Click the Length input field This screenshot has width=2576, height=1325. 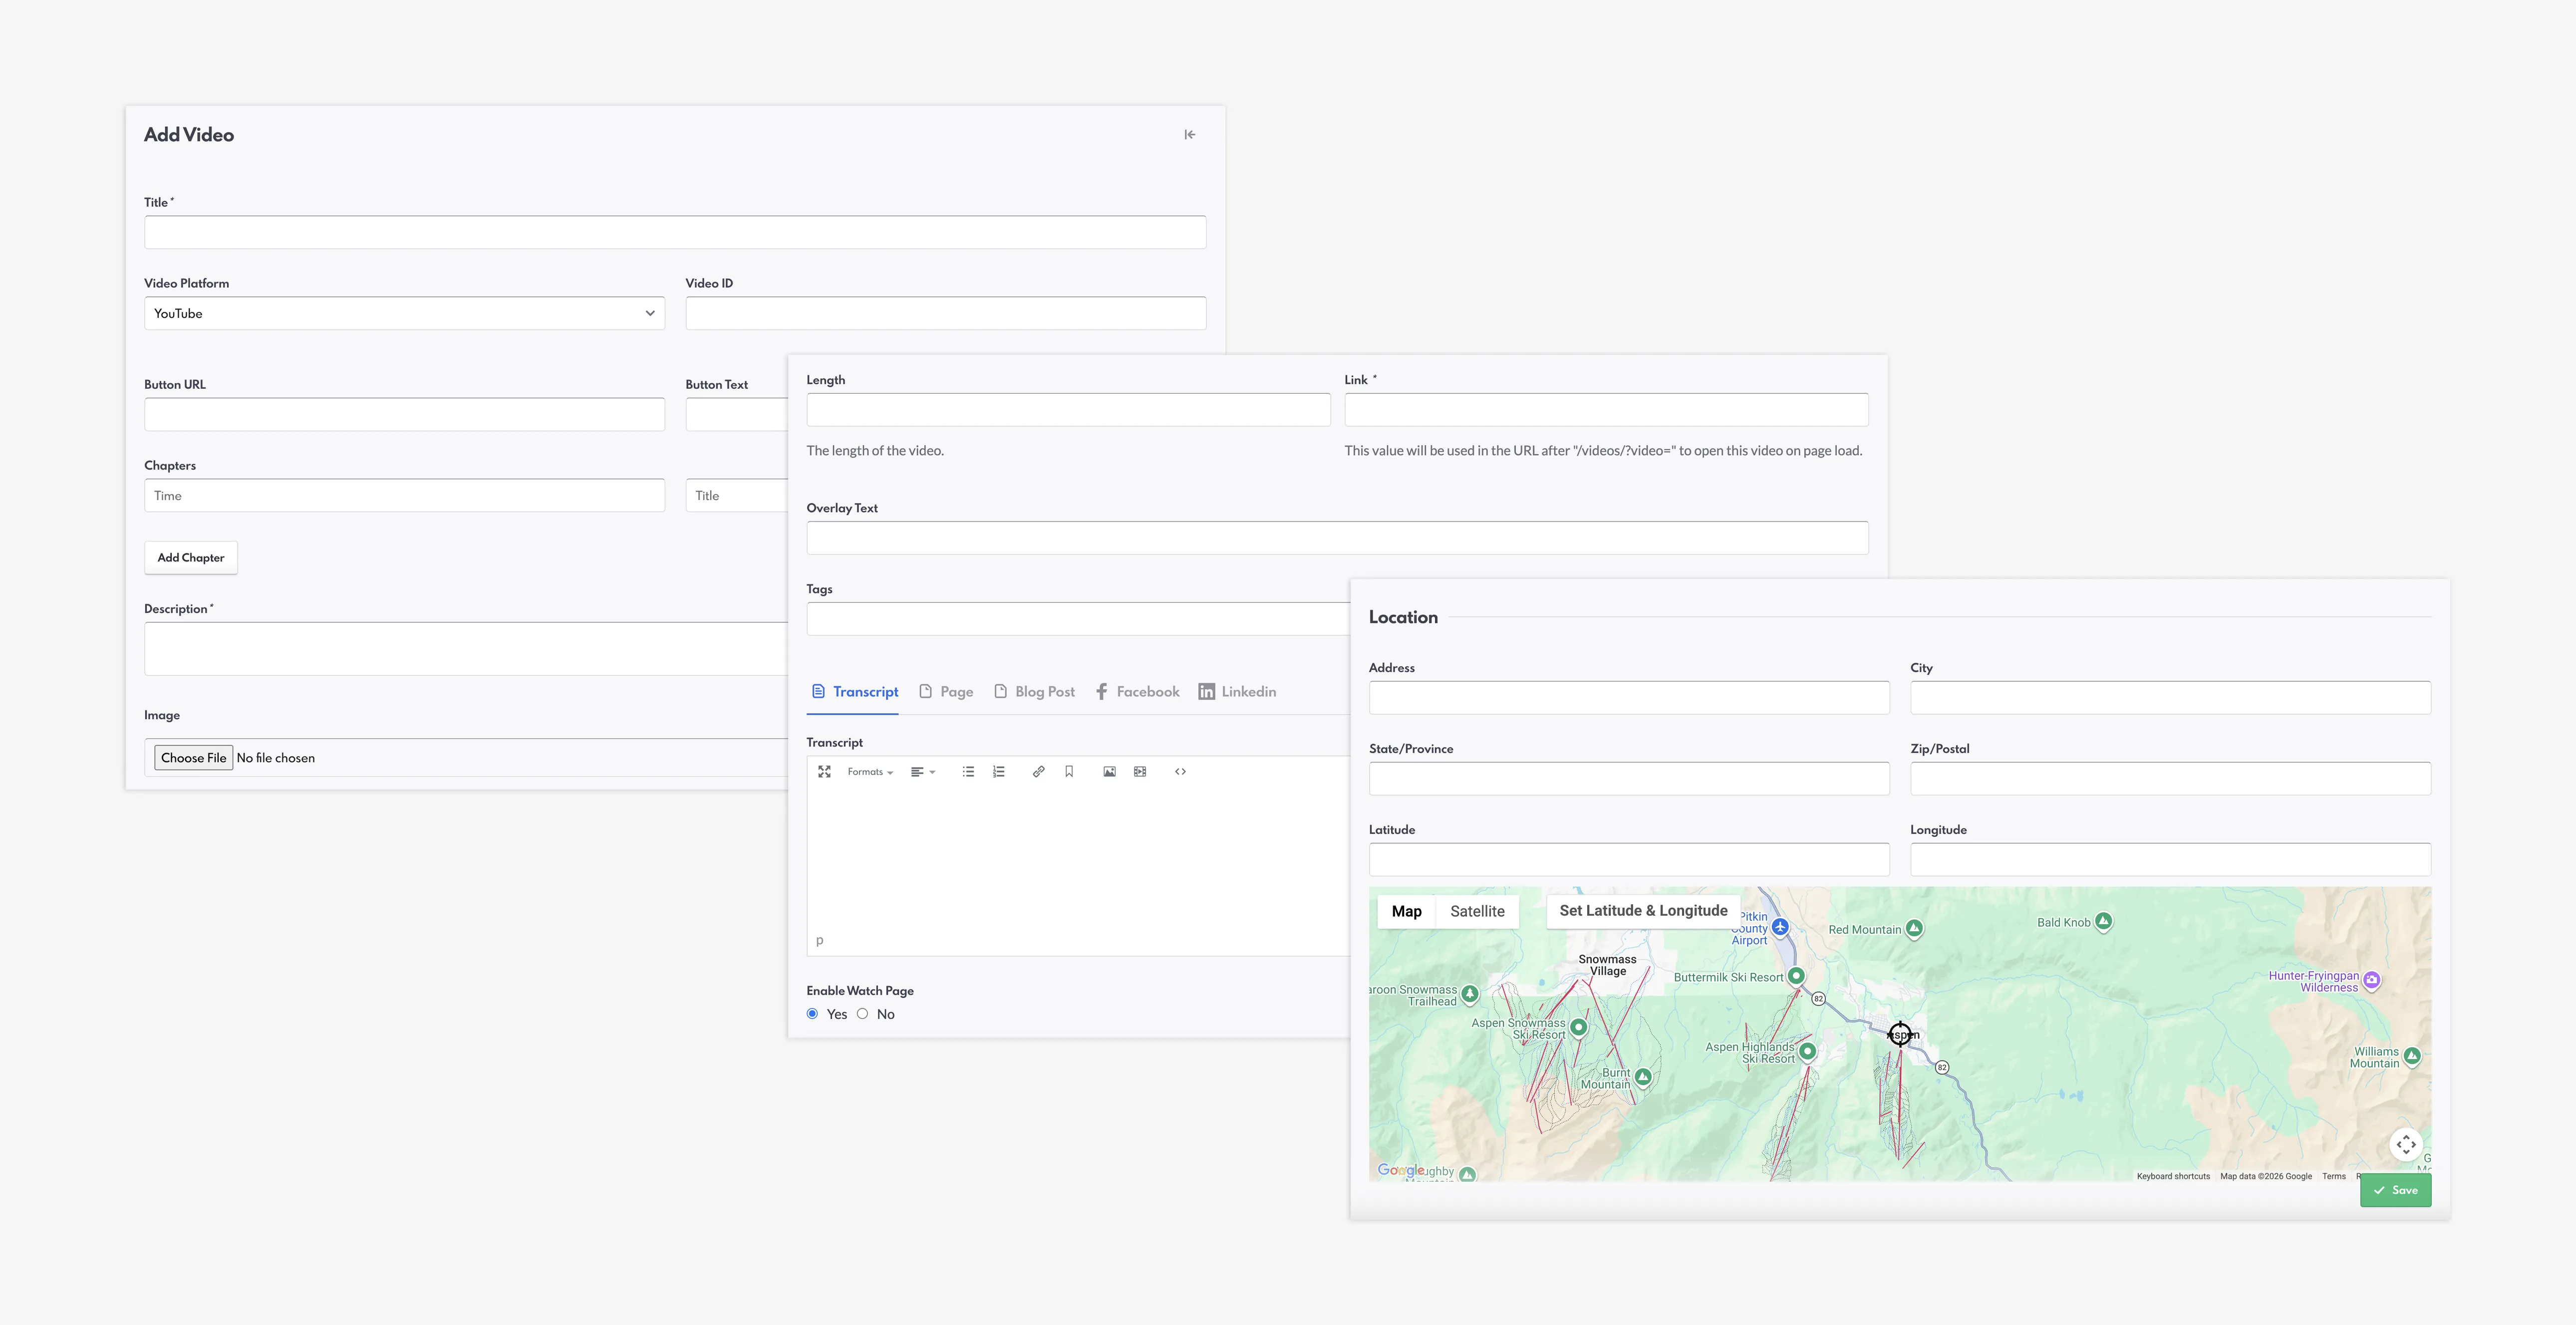click(x=1068, y=410)
